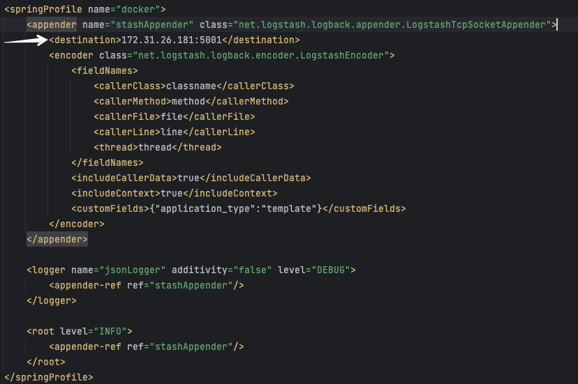
Task: Click the true value of includeContext
Action: tap(172, 193)
